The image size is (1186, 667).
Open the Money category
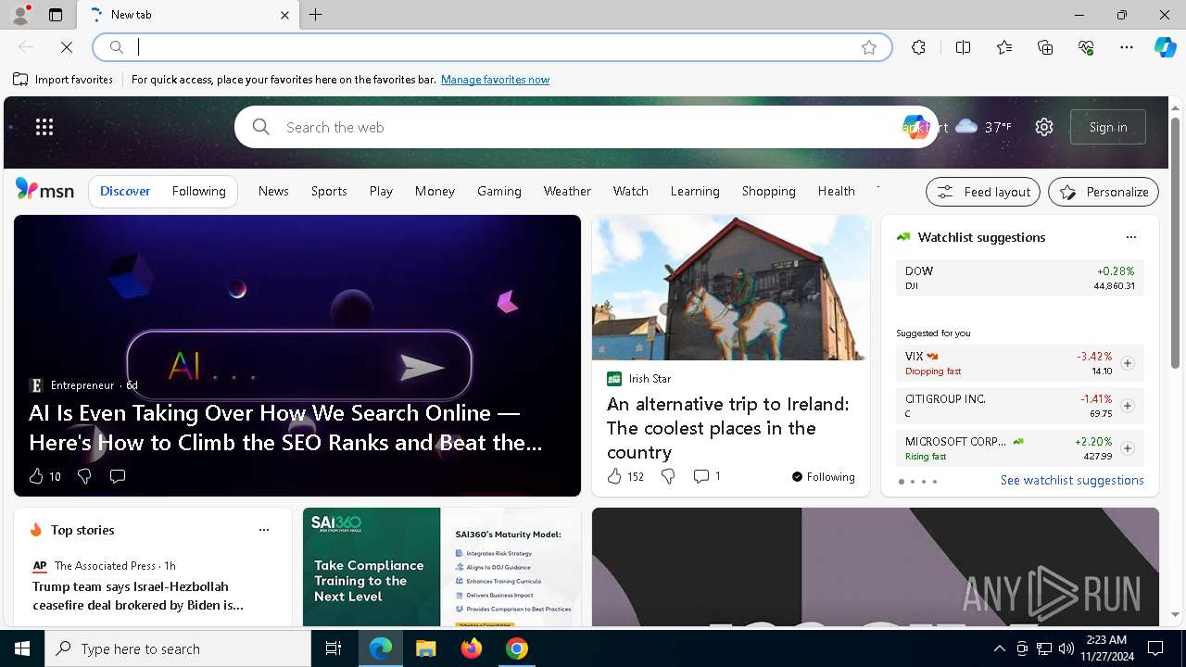(x=435, y=191)
